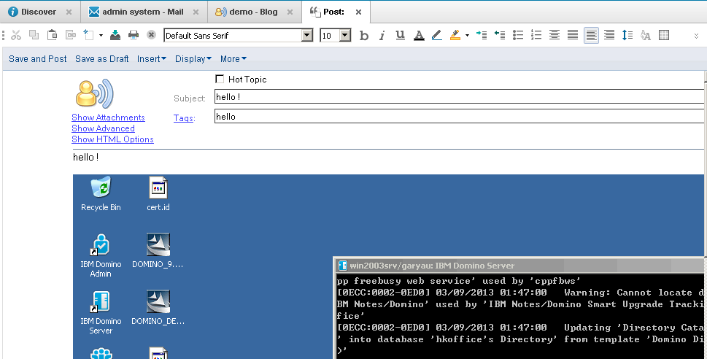707x359 pixels.
Task: Toggle bold formatting
Action: [x=364, y=36]
